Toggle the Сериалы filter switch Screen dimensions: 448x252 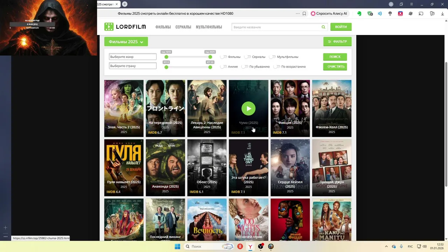click(247, 57)
